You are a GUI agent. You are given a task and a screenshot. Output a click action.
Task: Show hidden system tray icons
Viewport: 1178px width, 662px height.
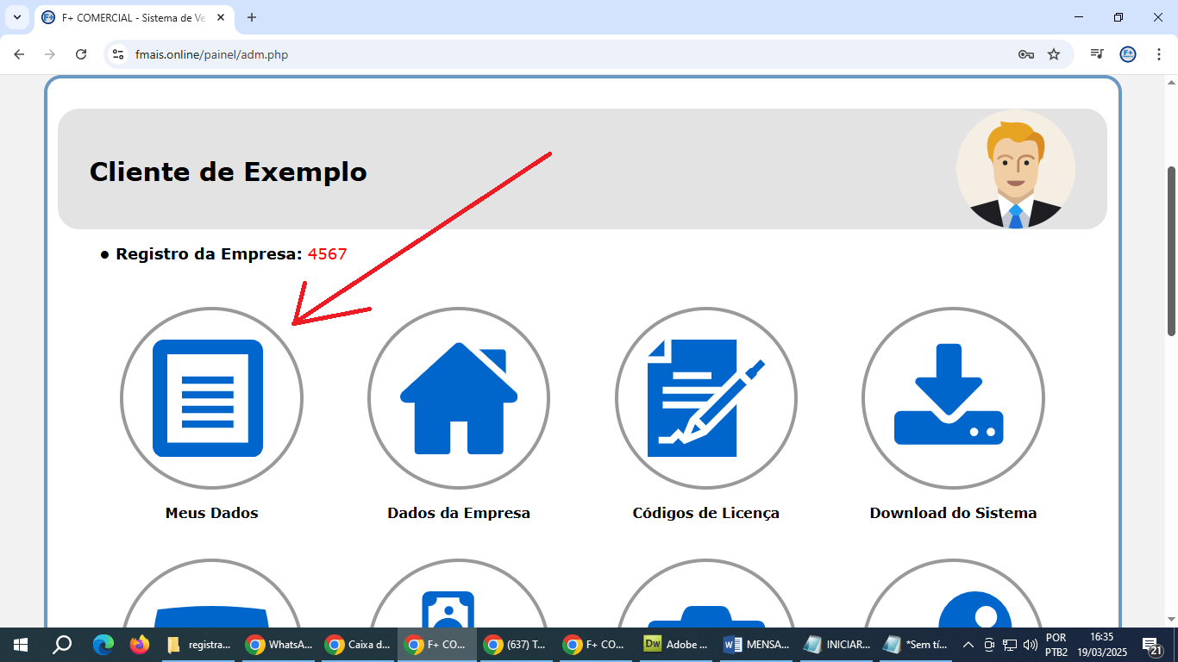tap(968, 645)
